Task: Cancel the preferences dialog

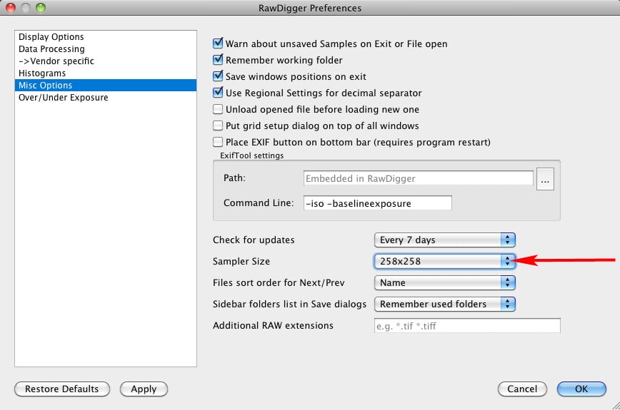Action: tap(522, 389)
